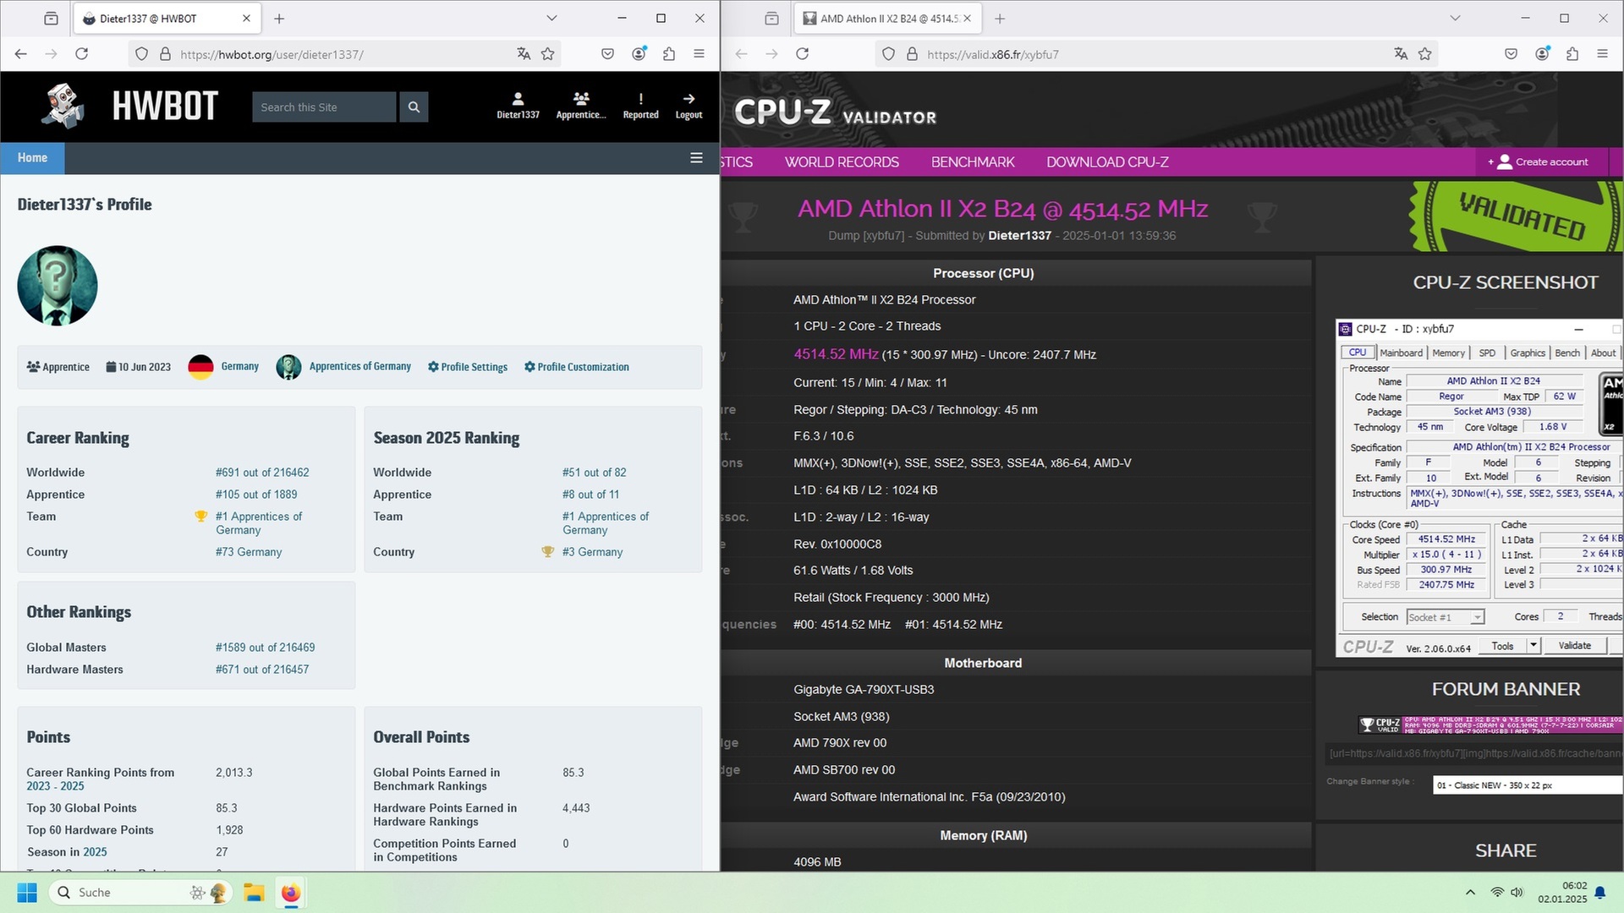This screenshot has height=913, width=1624.
Task: Open new tab in HWBOT browser window
Action: tap(279, 19)
